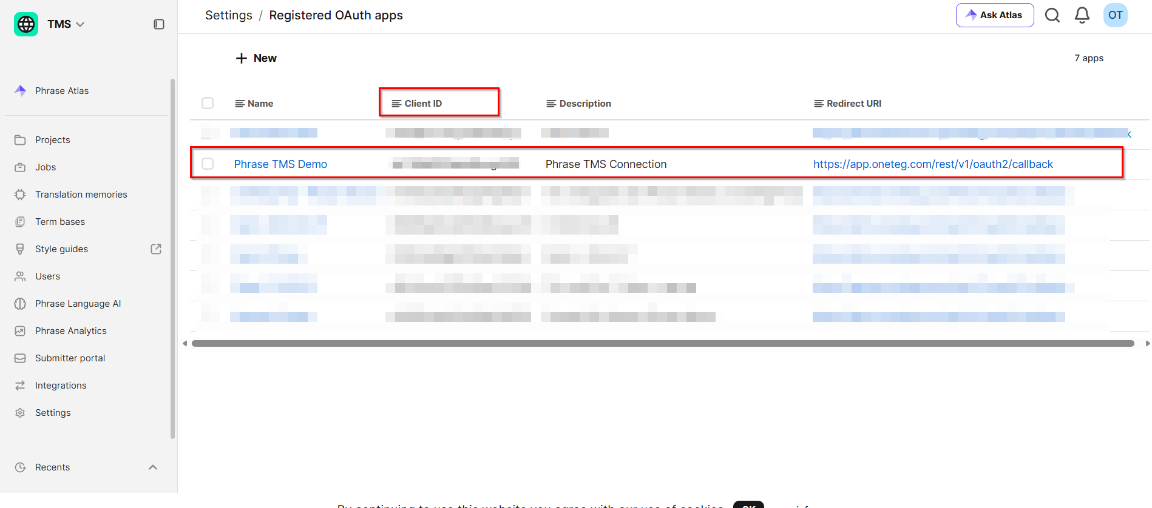Open Ask Atlas assistant
1152x508 pixels.
pyautogui.click(x=995, y=15)
